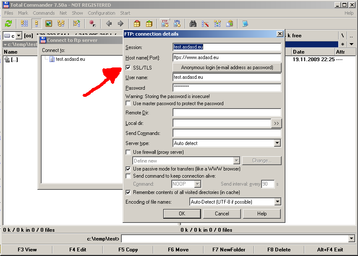Close the FTP connection details dialog
The height and width of the screenshot is (256, 358).
280,34
